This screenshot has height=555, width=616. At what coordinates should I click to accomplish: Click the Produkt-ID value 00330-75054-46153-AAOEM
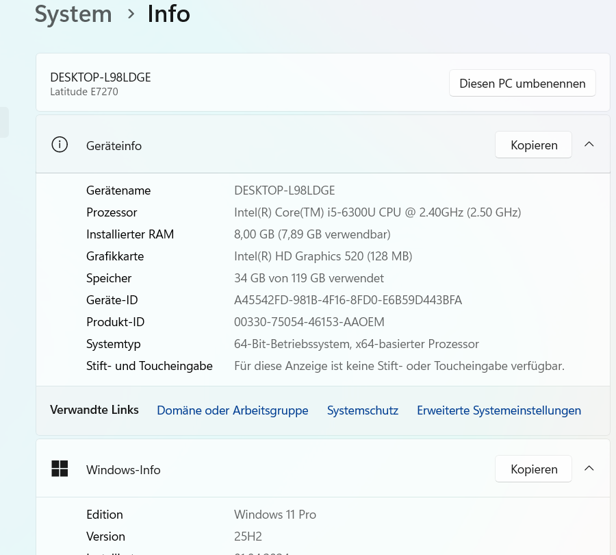point(309,322)
